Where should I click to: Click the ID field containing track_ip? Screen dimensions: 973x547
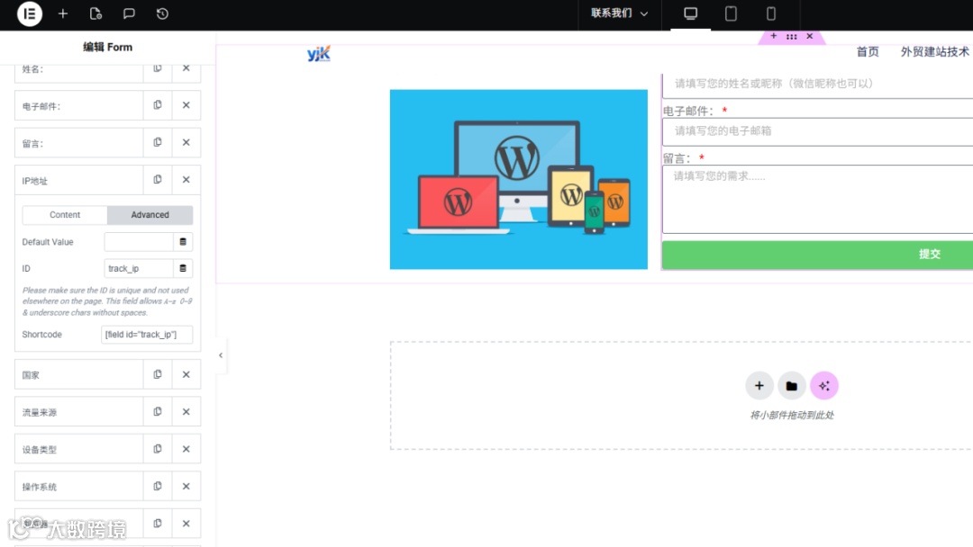139,268
